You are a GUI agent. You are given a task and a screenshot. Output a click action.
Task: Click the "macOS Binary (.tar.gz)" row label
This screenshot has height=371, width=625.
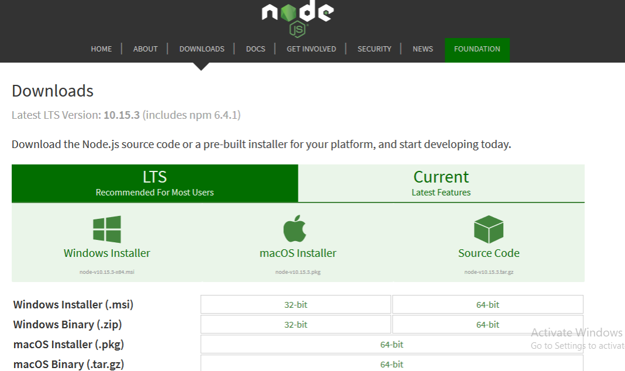point(68,364)
